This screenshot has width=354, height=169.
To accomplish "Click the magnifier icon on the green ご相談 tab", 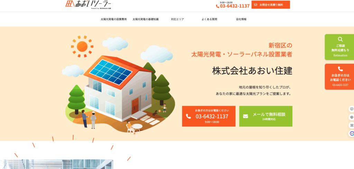I will tap(340, 39).
